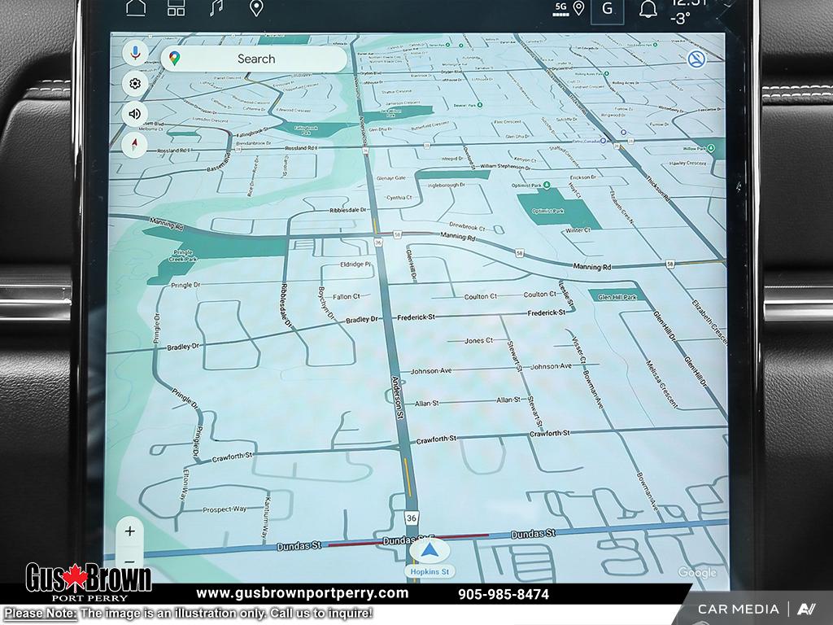This screenshot has height=625, width=833.
Task: Tap the voice search microphone icon
Action: [x=135, y=54]
